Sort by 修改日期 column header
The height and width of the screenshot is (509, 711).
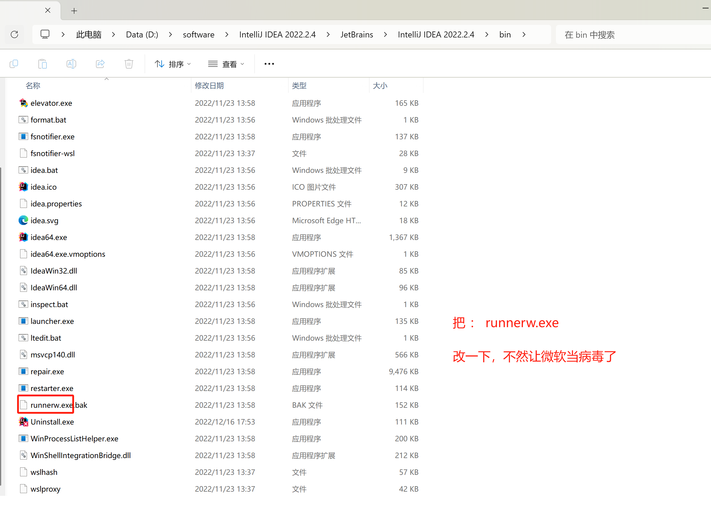coord(209,85)
